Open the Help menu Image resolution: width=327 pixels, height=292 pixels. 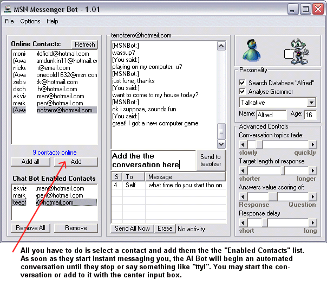pyautogui.click(x=53, y=21)
